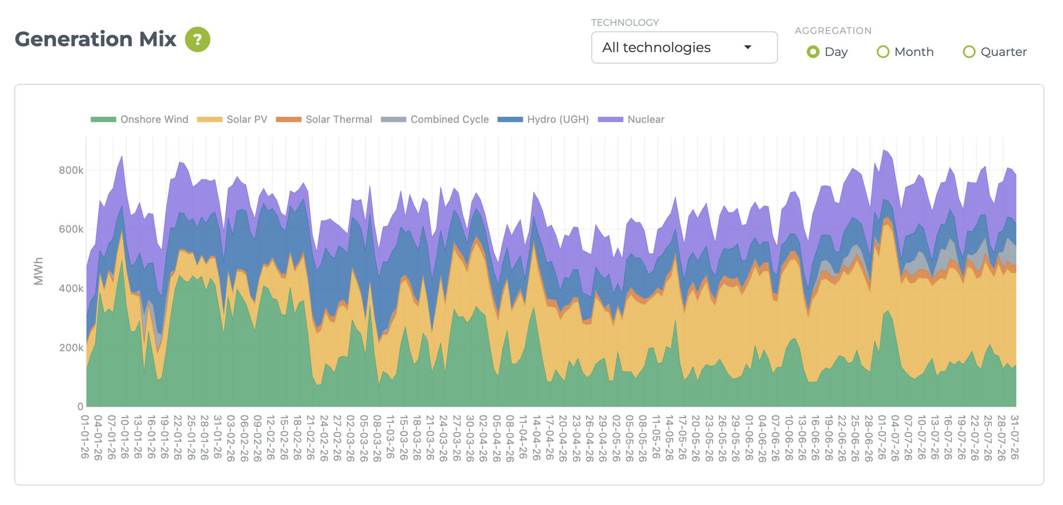This screenshot has width=1063, height=505.
Task: Click the AGGREGATION label
Action: tap(833, 31)
